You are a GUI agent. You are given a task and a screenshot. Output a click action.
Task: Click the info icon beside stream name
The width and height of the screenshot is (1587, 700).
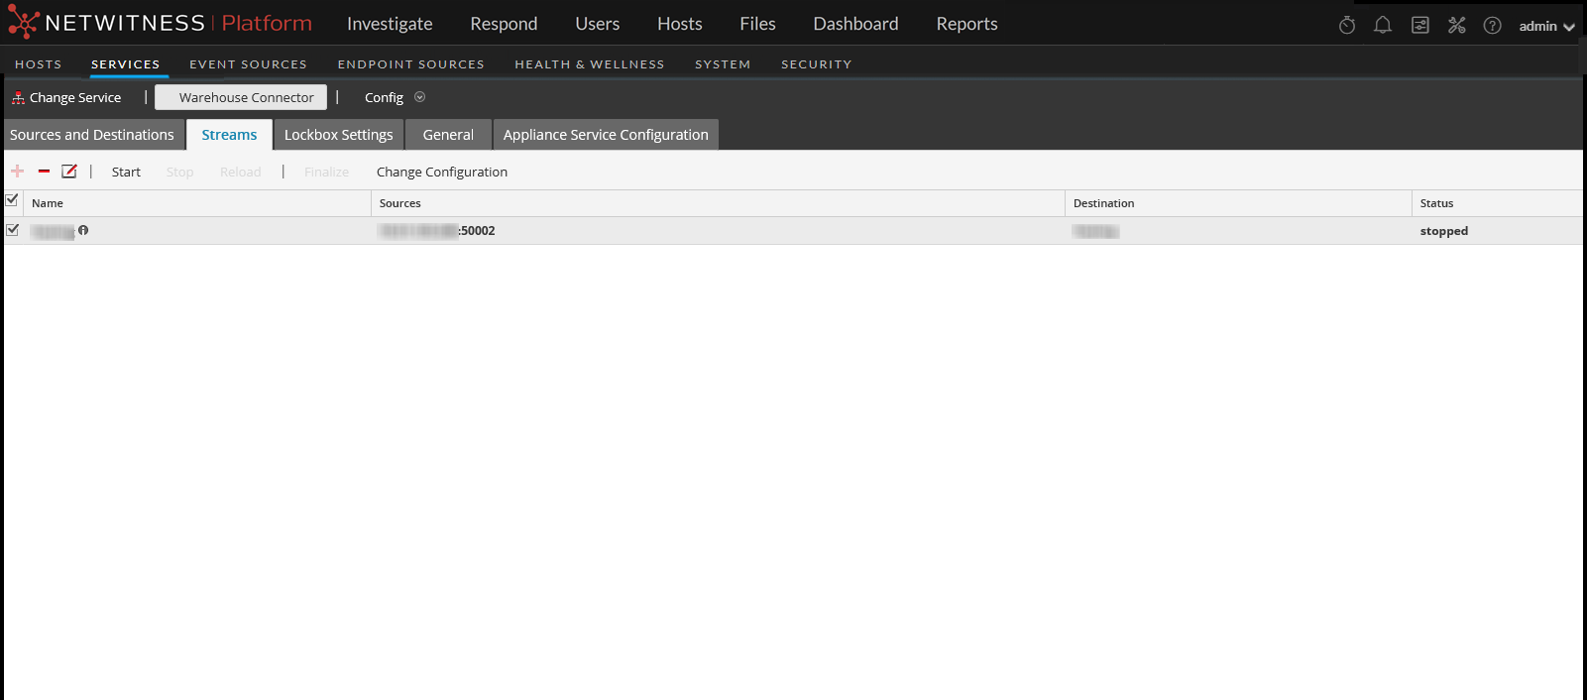(83, 230)
